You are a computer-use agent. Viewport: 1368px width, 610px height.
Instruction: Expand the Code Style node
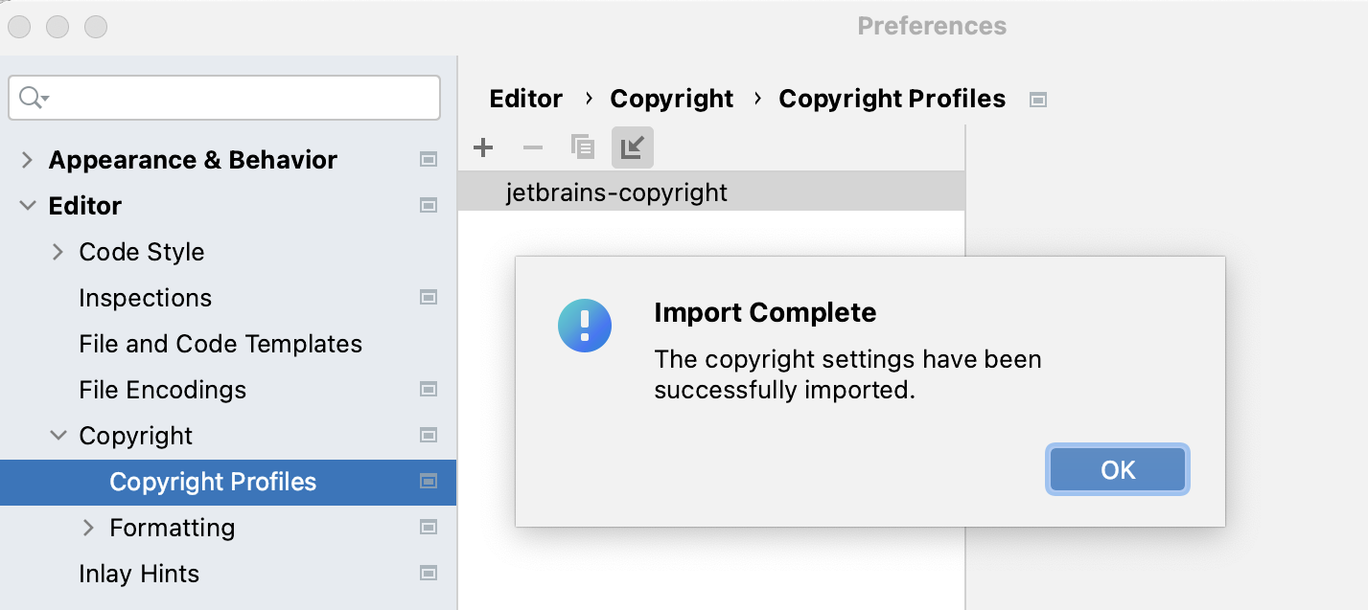pos(58,252)
